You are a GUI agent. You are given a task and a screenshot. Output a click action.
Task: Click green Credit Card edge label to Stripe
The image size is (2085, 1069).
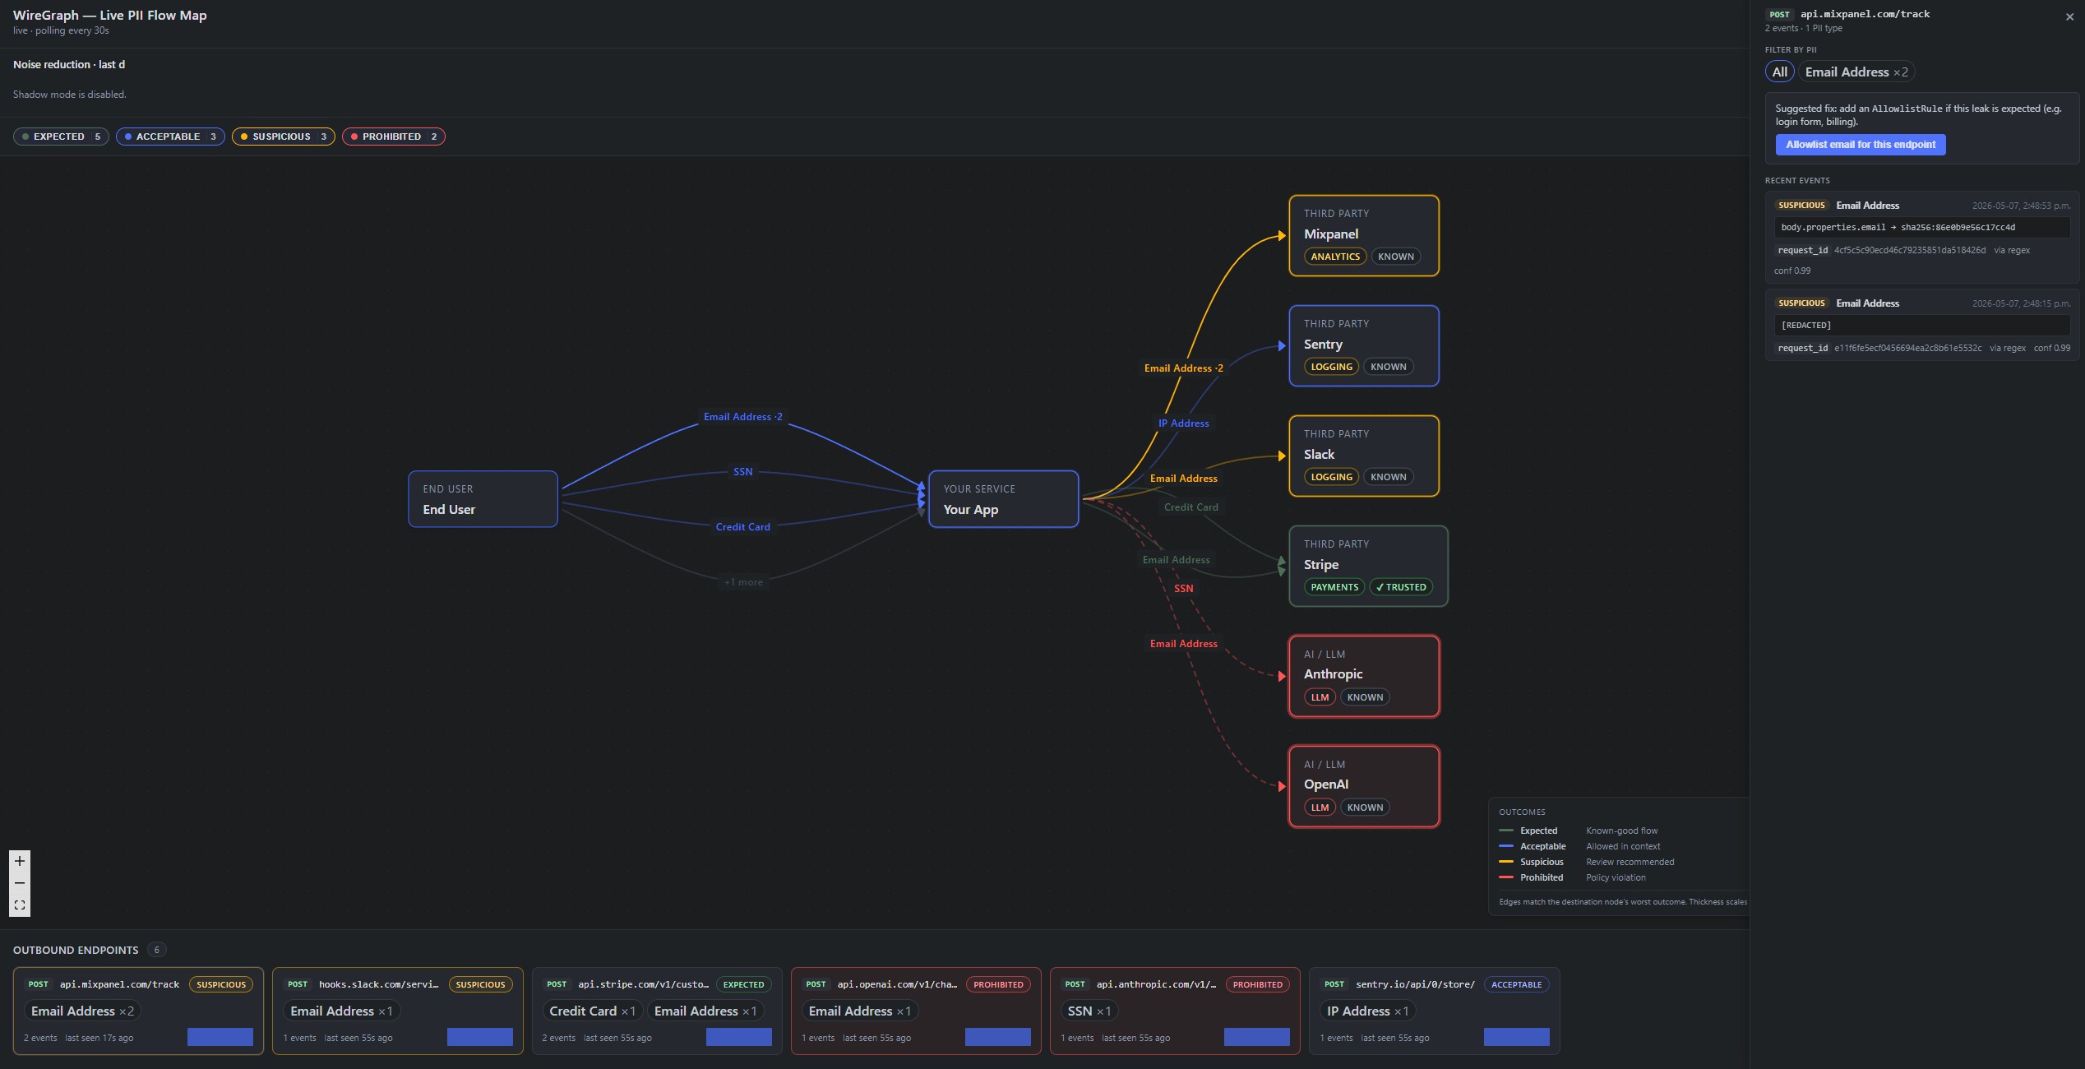point(1191,507)
